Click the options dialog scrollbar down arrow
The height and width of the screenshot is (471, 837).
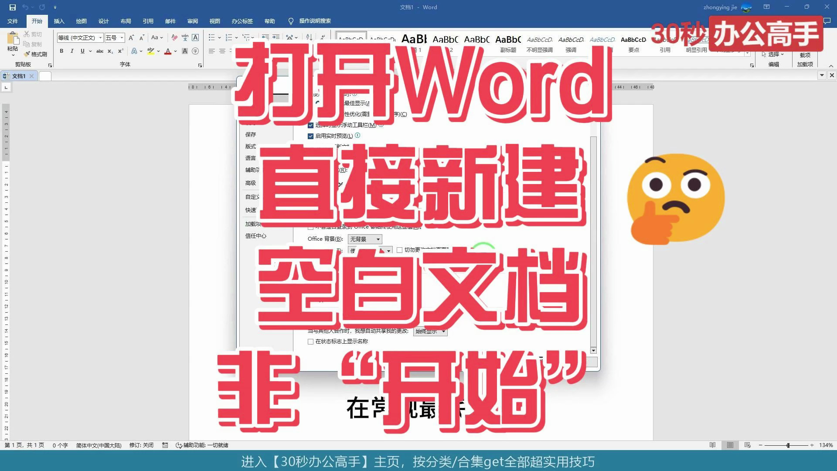click(593, 351)
